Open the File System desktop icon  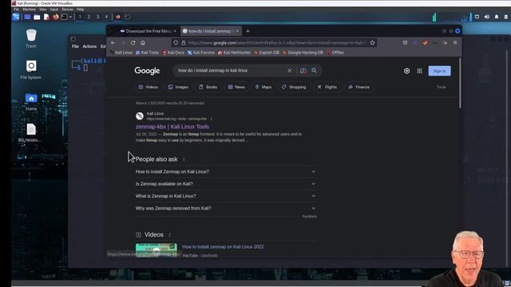(x=31, y=69)
